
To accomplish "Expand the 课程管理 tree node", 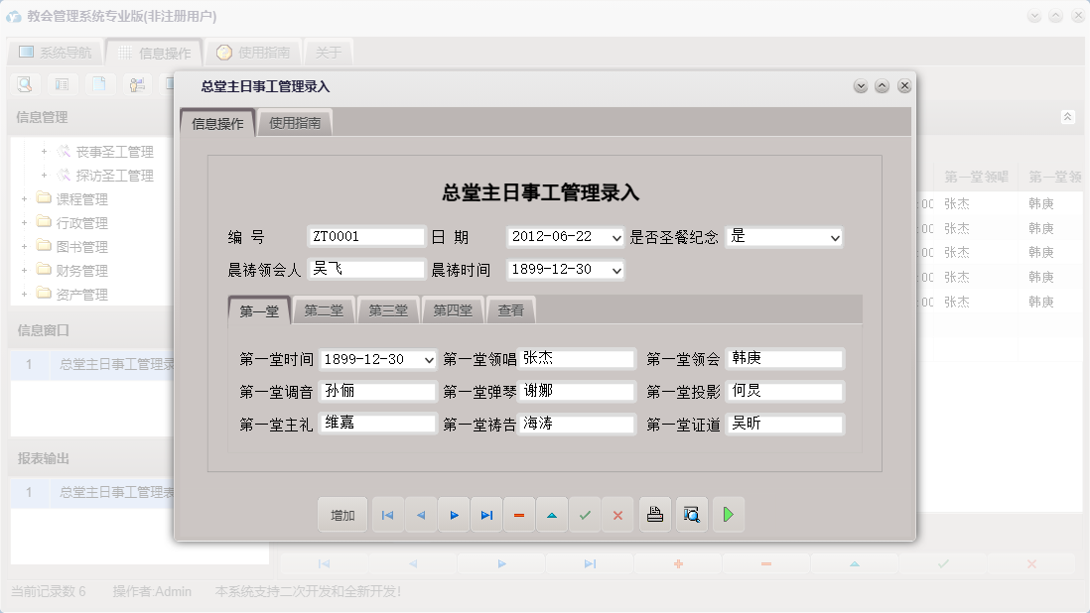I will (22, 197).
